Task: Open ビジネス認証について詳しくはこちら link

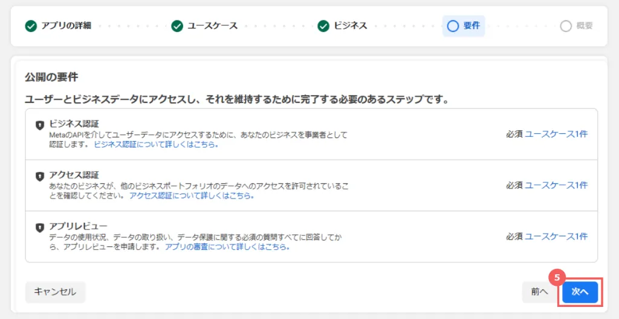Action: 156,145
